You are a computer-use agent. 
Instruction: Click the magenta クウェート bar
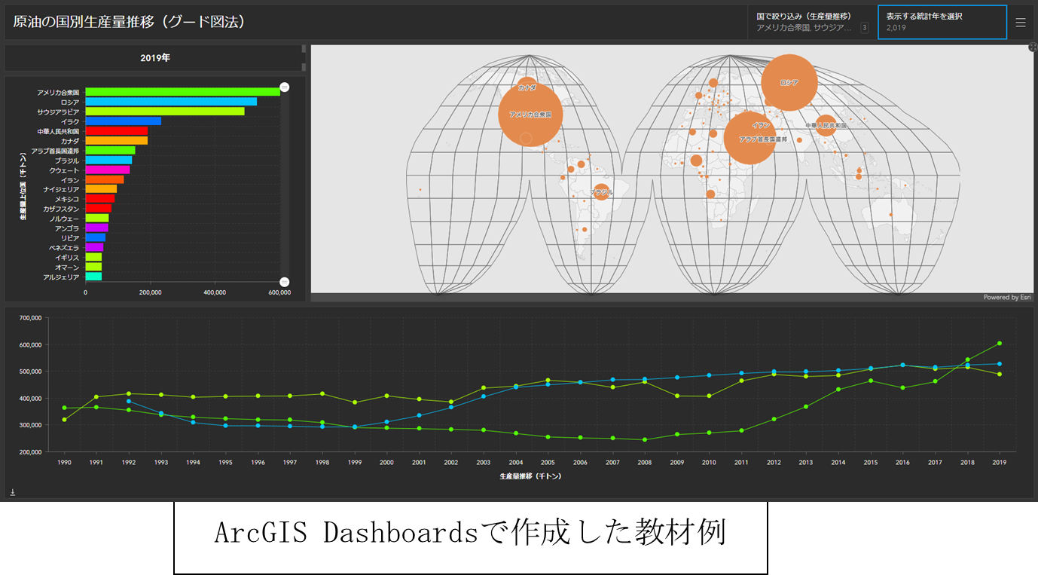107,170
